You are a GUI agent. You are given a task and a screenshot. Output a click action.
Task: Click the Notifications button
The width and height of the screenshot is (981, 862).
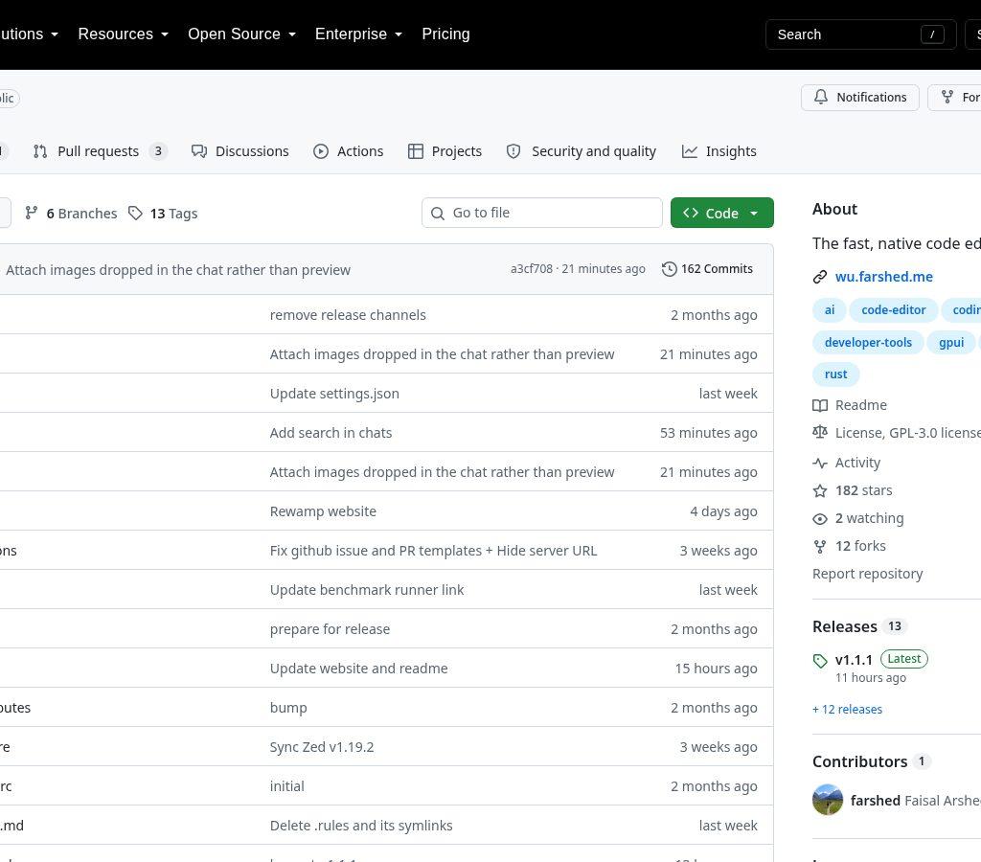point(860,98)
